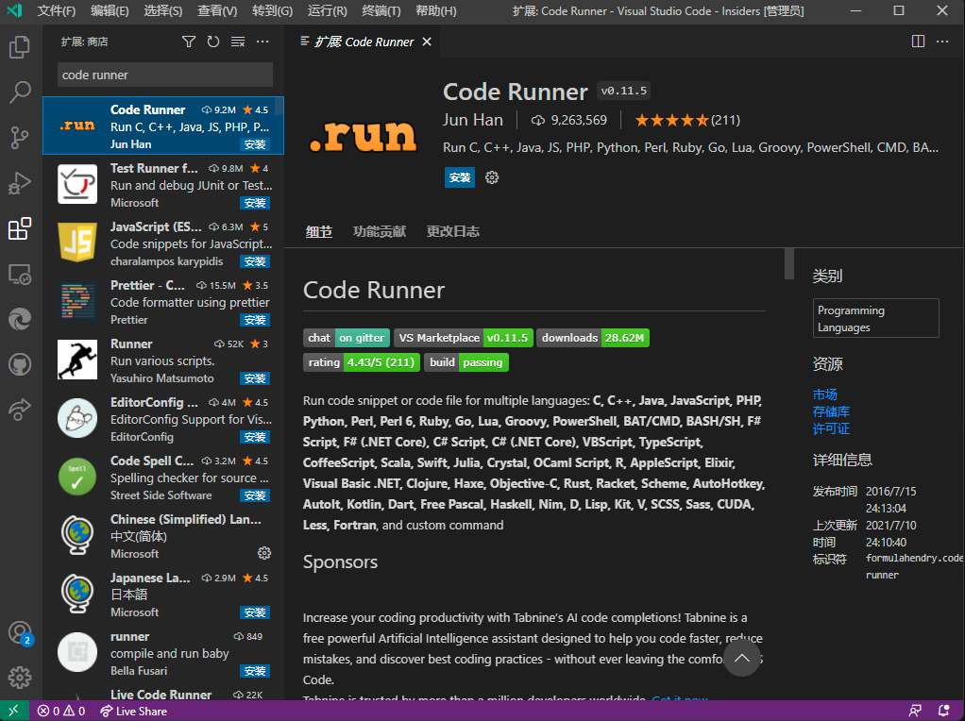Open errors and warnings in status bar
Image resolution: width=965 pixels, height=721 pixels.
[x=61, y=712]
